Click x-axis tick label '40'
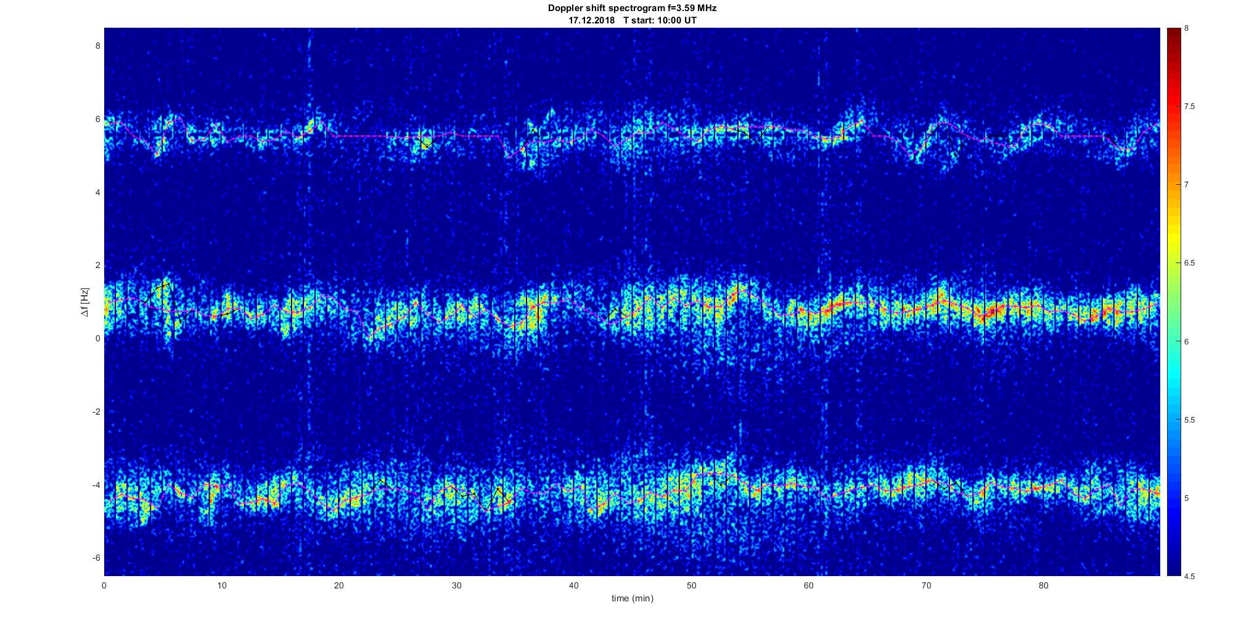The width and height of the screenshot is (1233, 618). click(x=574, y=585)
